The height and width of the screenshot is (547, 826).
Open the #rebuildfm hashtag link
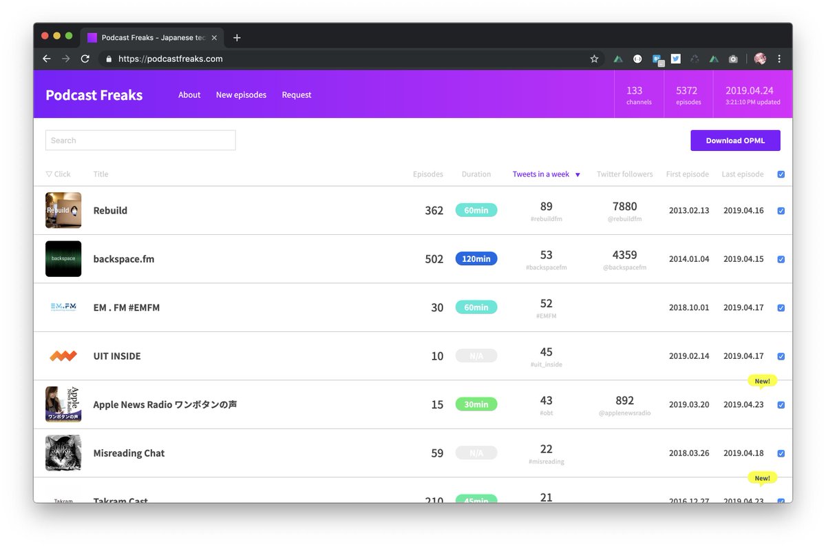click(x=547, y=219)
